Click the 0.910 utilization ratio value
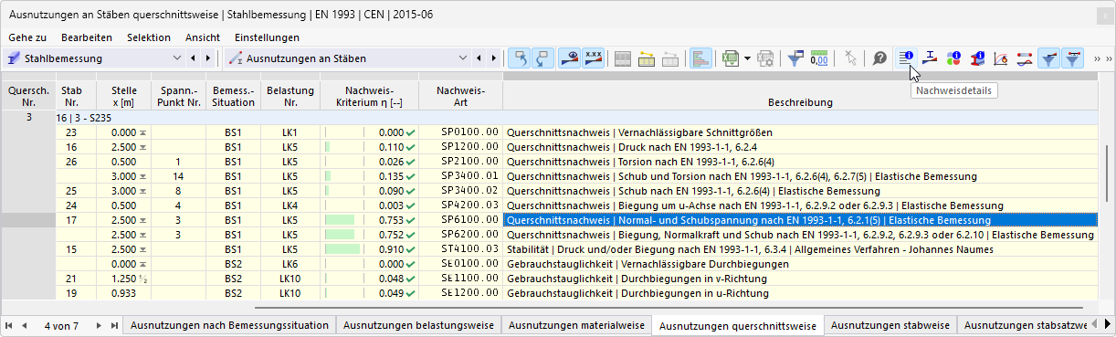Image resolution: width=1116 pixels, height=337 pixels. coord(390,248)
